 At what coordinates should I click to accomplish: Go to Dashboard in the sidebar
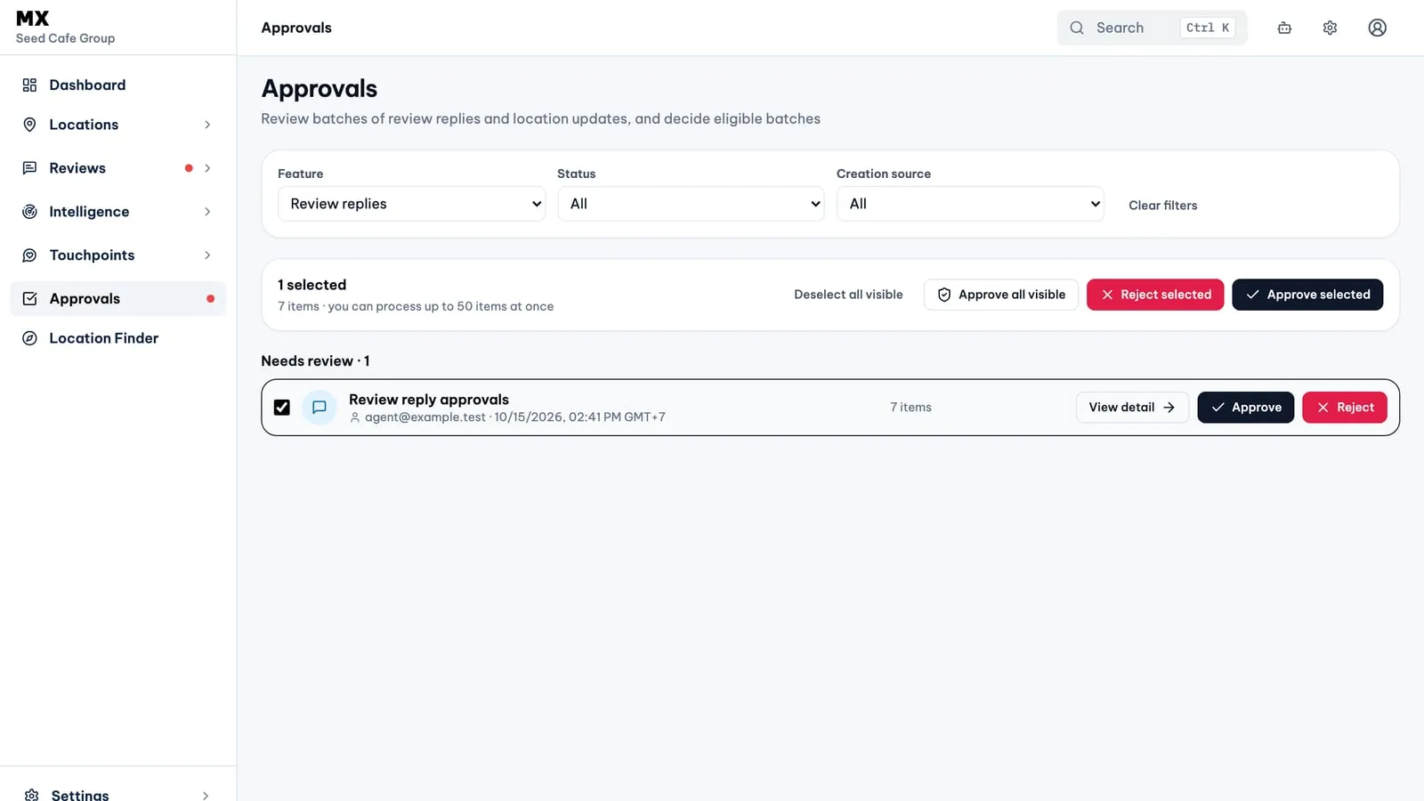[x=118, y=85]
